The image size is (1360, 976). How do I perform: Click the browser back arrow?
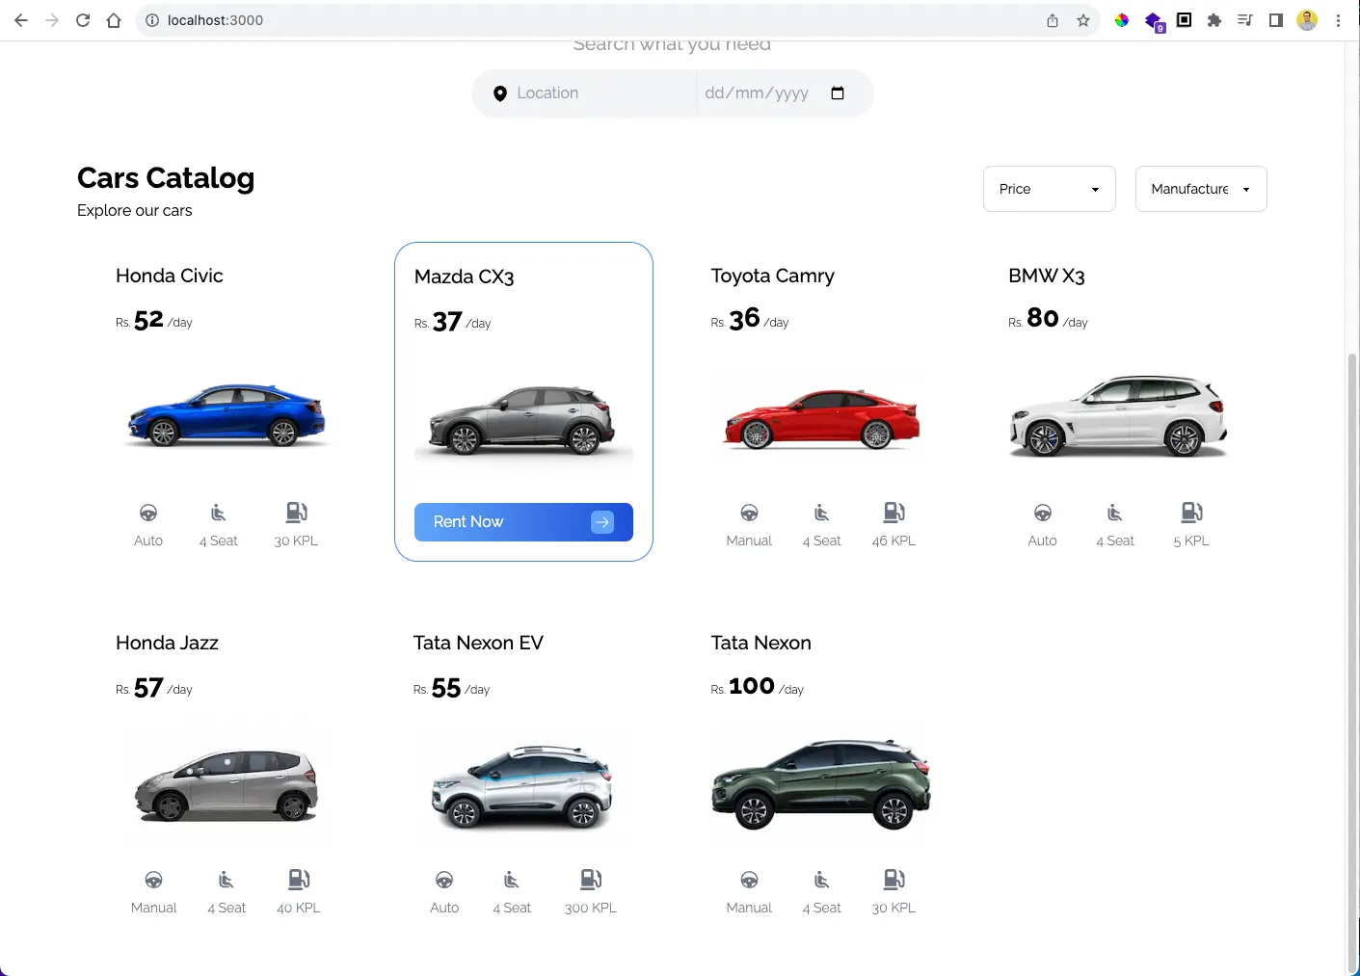tap(21, 20)
